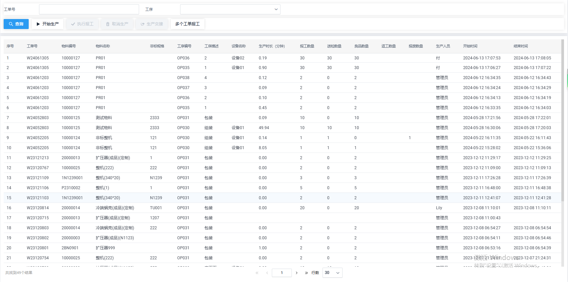Click the 查询 search button
This screenshot has width=568, height=282.
[x=16, y=24]
